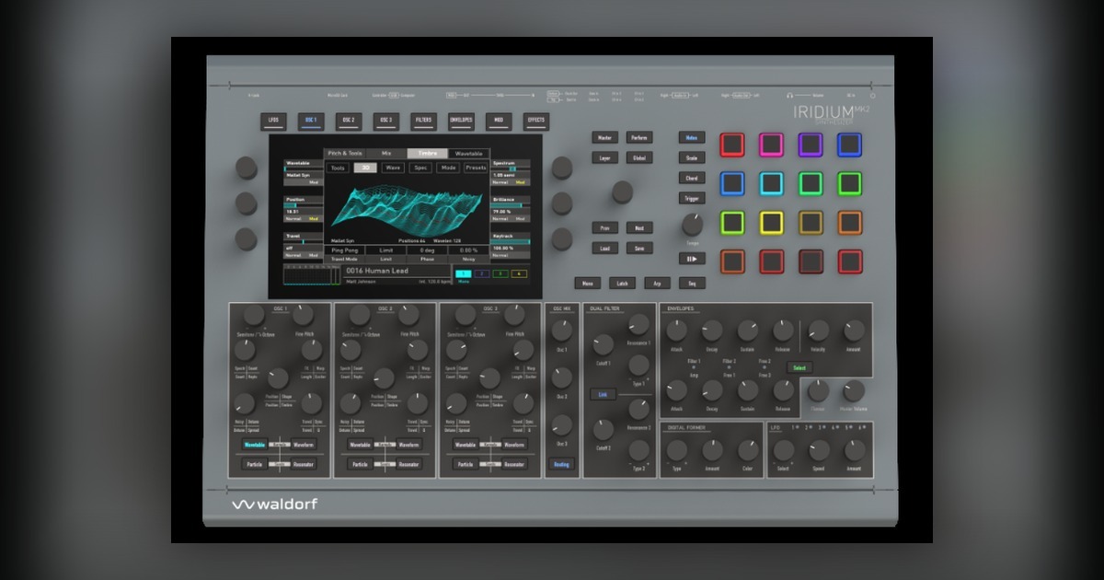Tap the purple pad in the top row
This screenshot has width=1104, height=580.
point(811,145)
